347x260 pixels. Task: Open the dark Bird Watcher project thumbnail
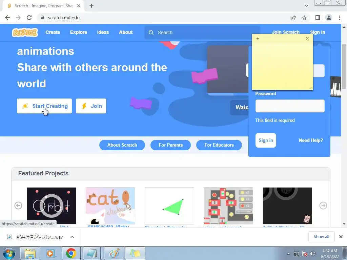(287, 206)
